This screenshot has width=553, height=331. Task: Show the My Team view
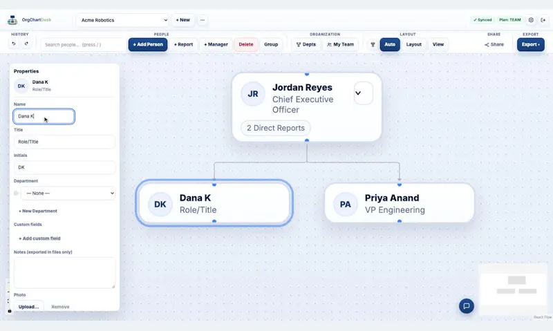[x=340, y=44]
